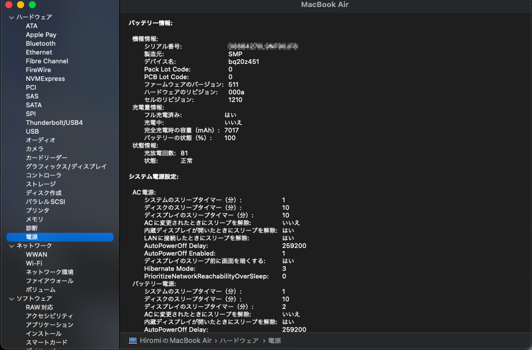Viewport: 532px width, 350px height.
Task: Click the green zoom window button
Action: tap(32, 5)
